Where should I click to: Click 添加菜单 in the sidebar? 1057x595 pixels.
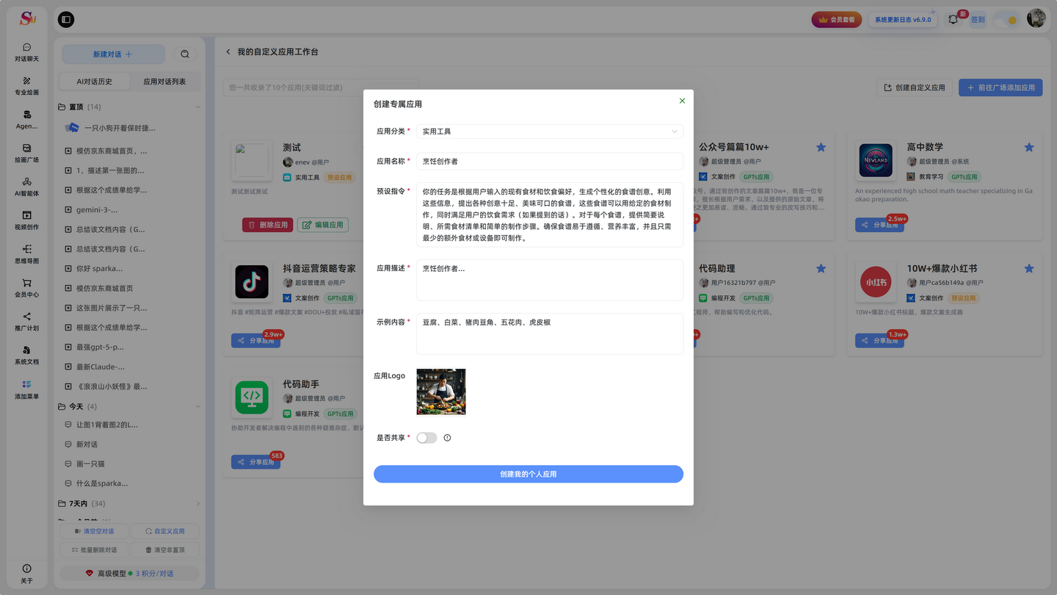pyautogui.click(x=26, y=389)
